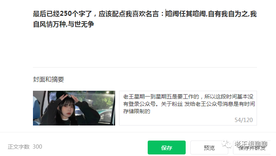Screen dimensions: 276x156
Task: Click the blank editor area below text
Action: pyautogui.click(x=145, y=47)
